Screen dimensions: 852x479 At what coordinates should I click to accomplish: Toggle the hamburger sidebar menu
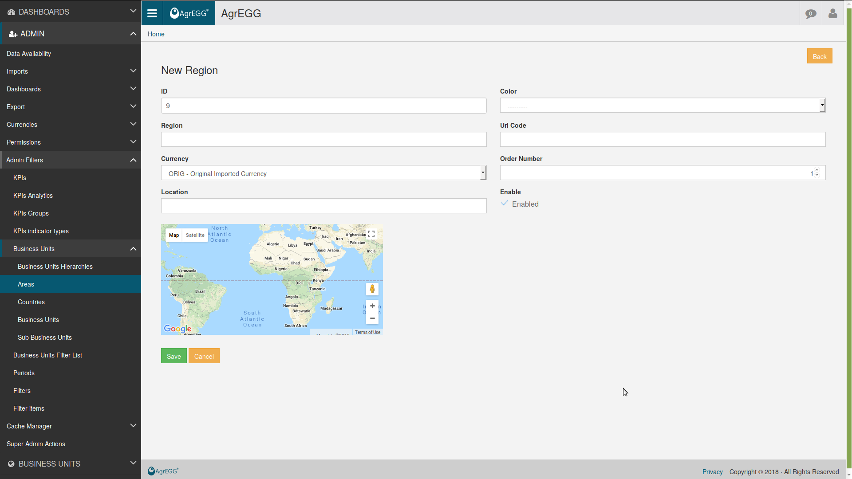(x=152, y=13)
